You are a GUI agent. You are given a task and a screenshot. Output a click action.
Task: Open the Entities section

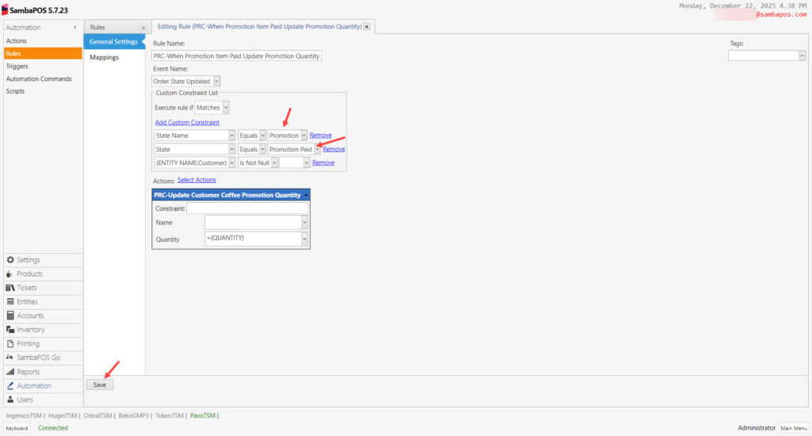tap(27, 302)
